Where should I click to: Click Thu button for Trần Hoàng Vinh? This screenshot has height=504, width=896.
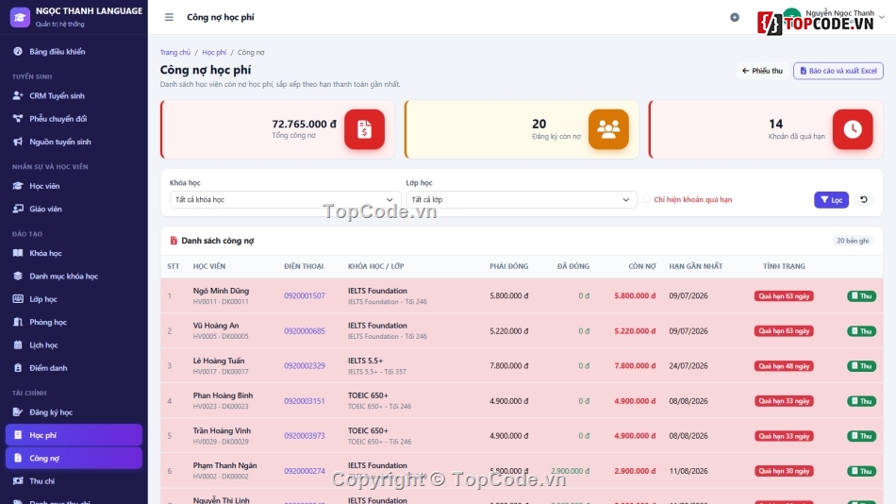point(862,436)
